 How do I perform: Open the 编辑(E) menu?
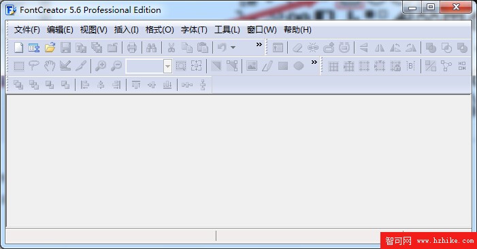pos(60,30)
